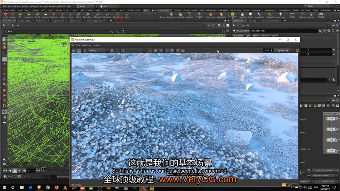This screenshot has width=340, height=191.
Task: Open the Build desktop dropdown
Action: point(87,7)
